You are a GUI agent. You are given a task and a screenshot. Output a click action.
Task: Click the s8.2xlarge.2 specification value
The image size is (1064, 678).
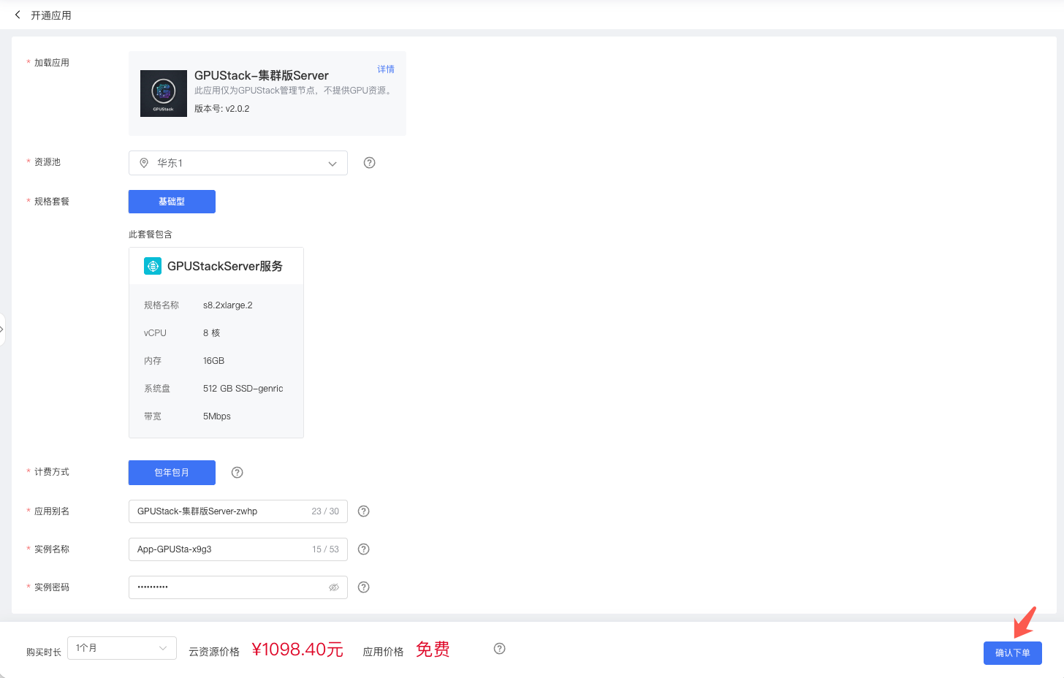point(228,305)
